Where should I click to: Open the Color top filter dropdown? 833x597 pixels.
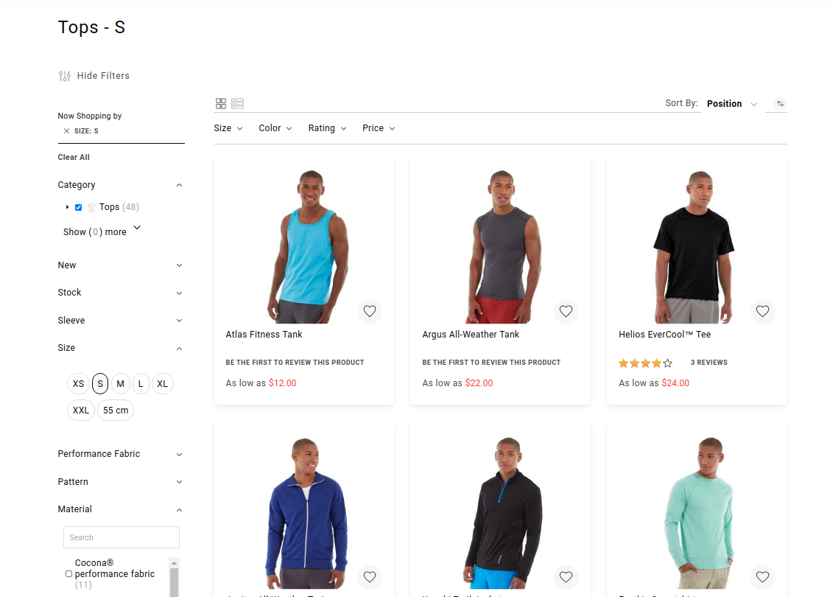pyautogui.click(x=275, y=128)
